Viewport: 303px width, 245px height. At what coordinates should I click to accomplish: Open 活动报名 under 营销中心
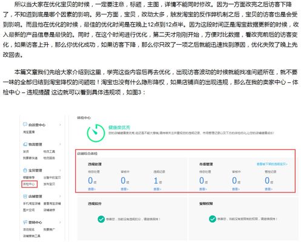click(28, 229)
